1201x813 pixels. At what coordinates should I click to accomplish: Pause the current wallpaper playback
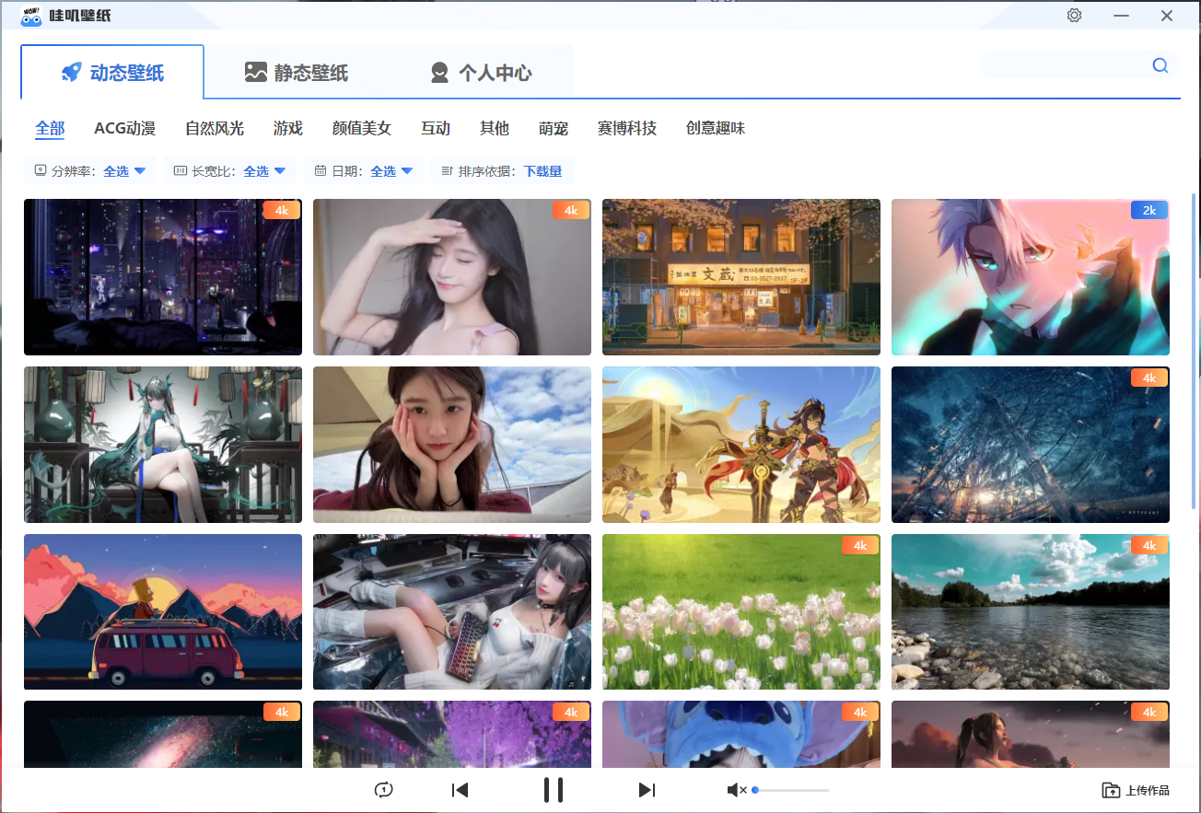coord(554,790)
